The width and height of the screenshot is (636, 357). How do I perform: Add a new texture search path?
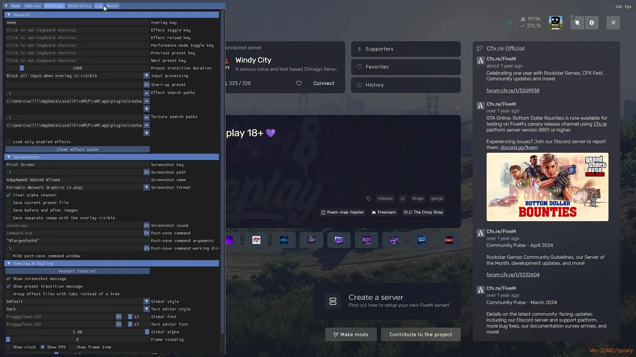(147, 133)
